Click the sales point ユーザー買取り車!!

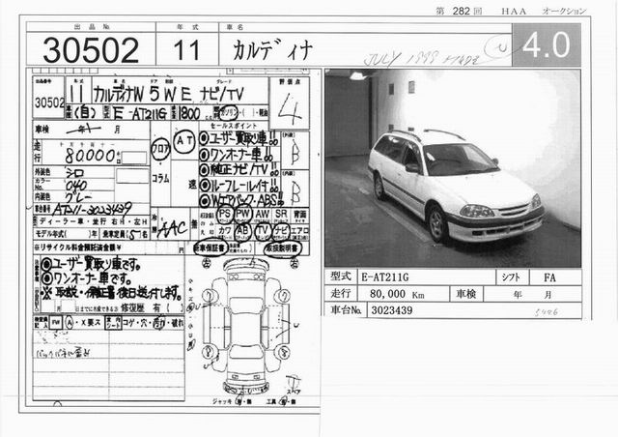(x=239, y=138)
